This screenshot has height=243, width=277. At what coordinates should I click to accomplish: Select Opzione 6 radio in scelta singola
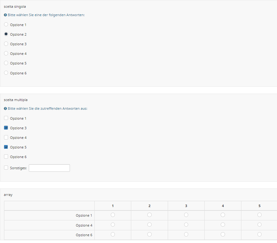[x=6, y=73]
